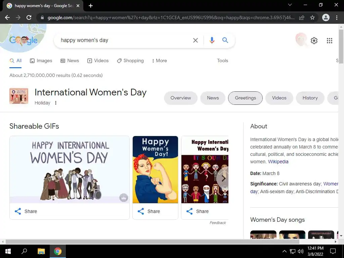Share the Happy International Women's Day GIF
The image size is (344, 258).
[26, 212]
